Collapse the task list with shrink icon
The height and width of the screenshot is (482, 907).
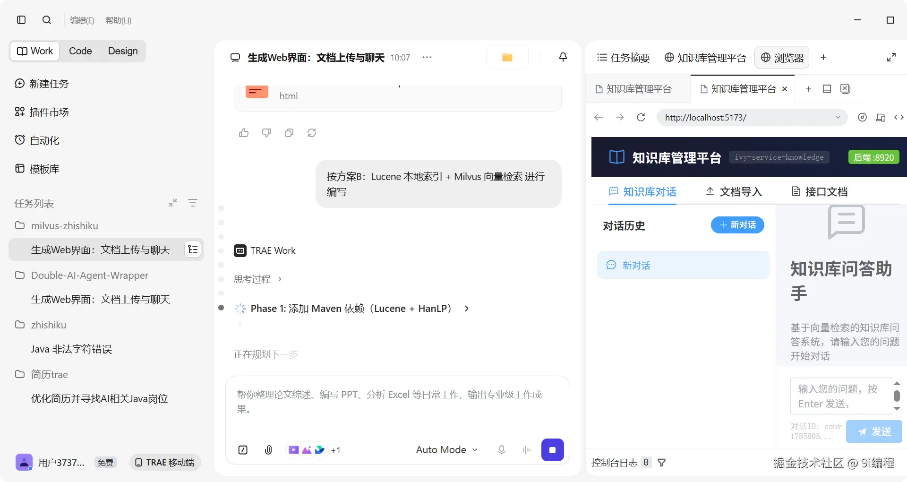tap(173, 203)
